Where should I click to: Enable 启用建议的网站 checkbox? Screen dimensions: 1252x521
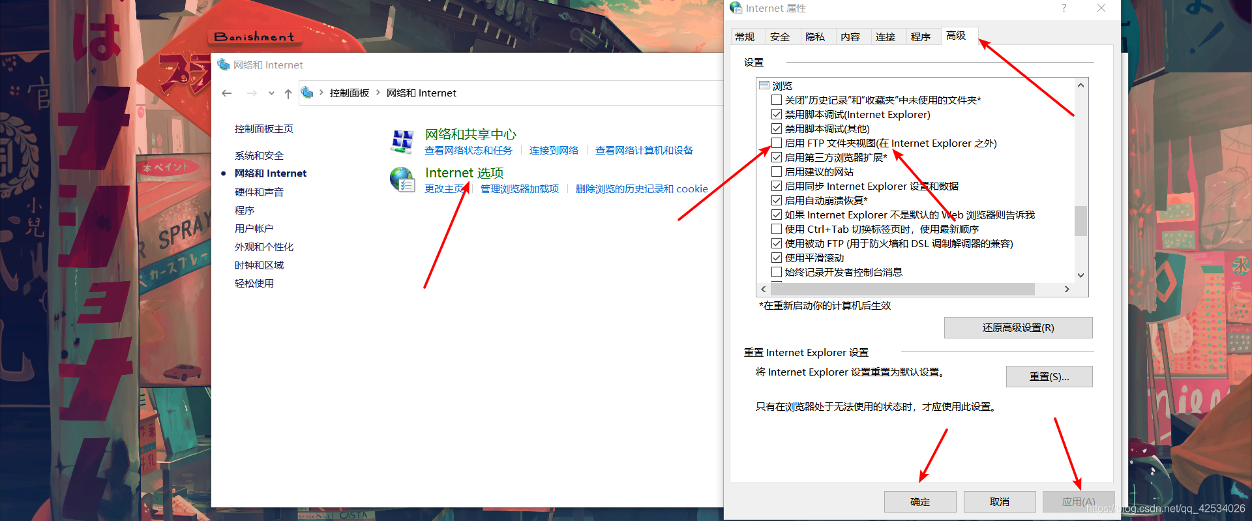pyautogui.click(x=777, y=171)
